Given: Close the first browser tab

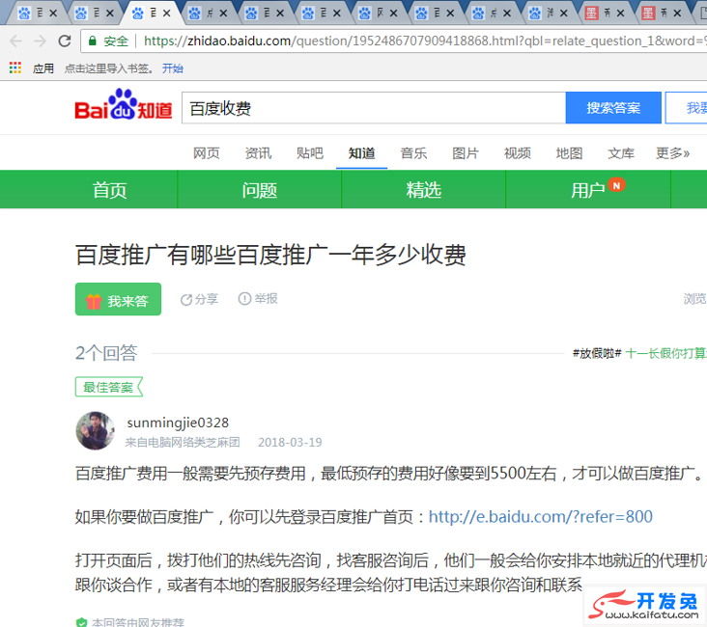Looking at the screenshot, I should point(53,14).
